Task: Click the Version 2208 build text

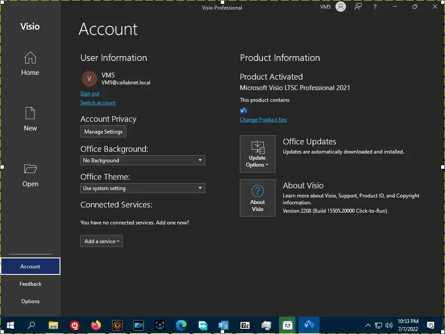Action: pos(335,211)
